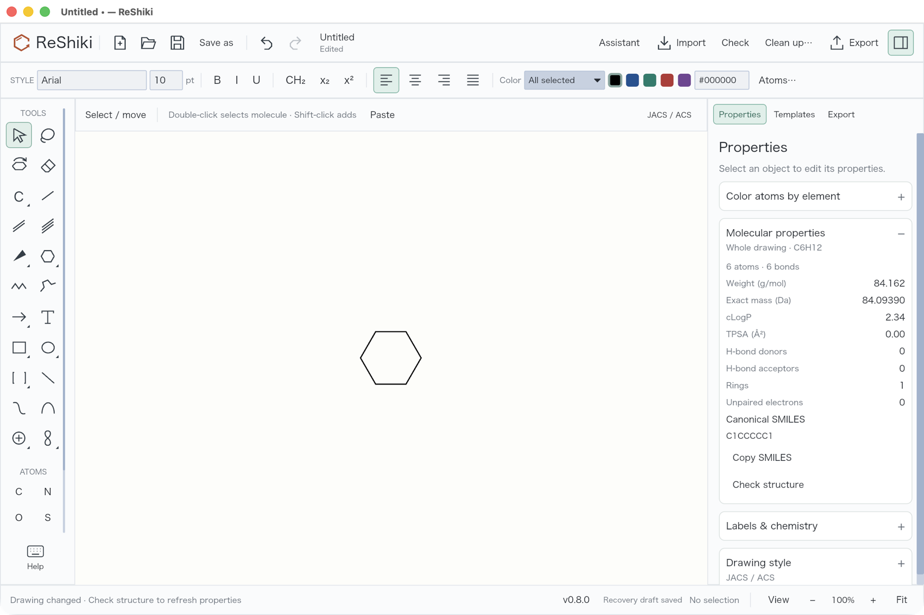Toggle underline formatting
This screenshot has height=615, width=924.
click(256, 80)
